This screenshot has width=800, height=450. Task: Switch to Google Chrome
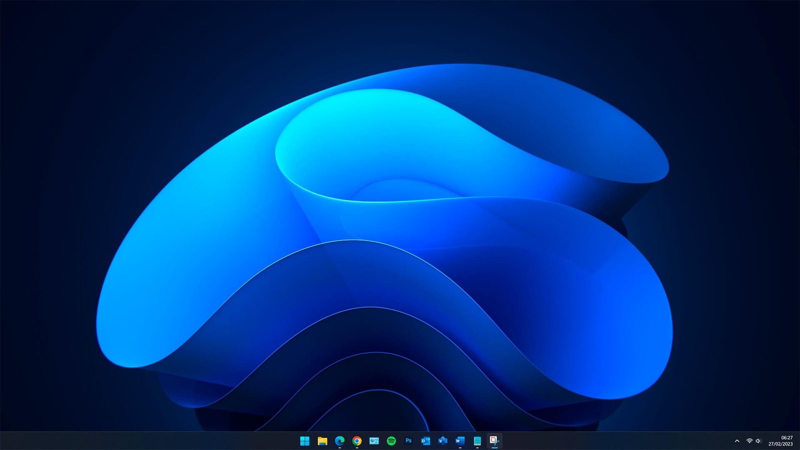click(356, 440)
